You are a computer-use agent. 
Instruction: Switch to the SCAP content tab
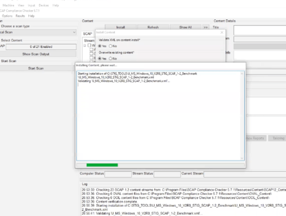tap(87, 34)
